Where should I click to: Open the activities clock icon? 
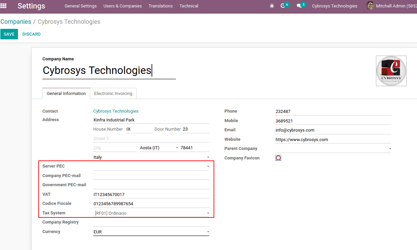283,6
